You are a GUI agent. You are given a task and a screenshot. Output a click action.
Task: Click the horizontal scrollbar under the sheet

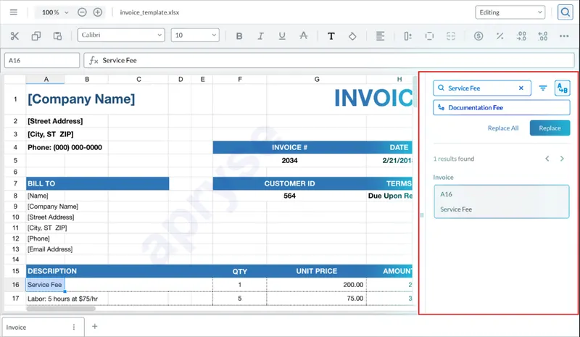(61, 309)
